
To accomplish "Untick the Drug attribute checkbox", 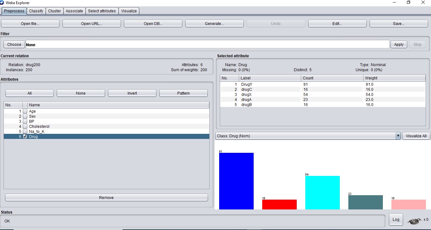I will point(25,136).
